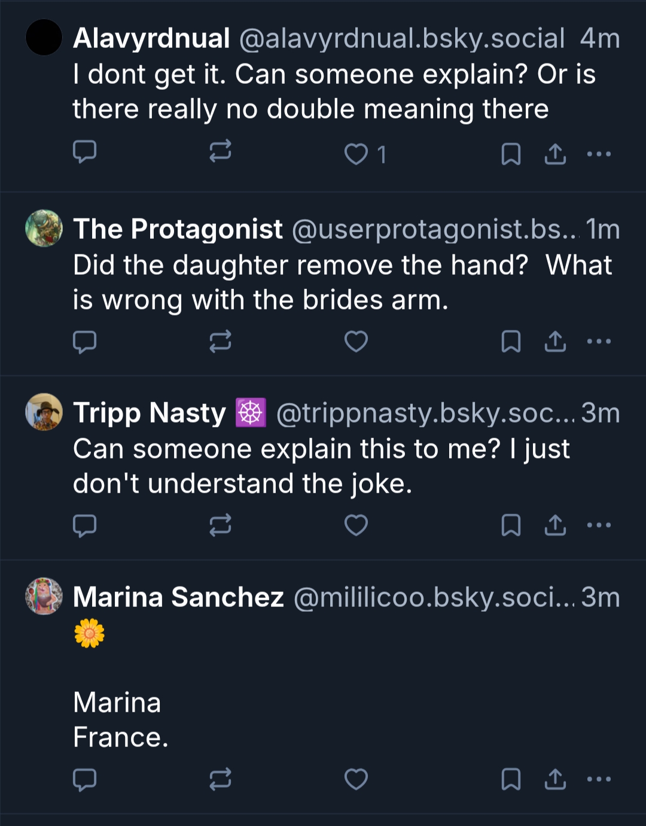Open The Protagonist's avatar picture
Screen dimensions: 646x826
point(44,228)
